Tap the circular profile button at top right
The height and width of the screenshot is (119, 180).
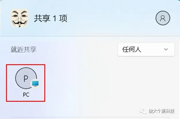click(163, 18)
